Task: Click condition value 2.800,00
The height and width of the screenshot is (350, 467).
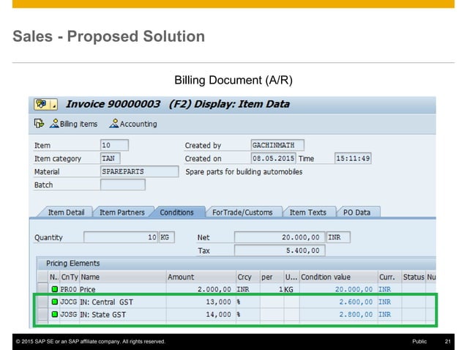Action: click(x=356, y=314)
